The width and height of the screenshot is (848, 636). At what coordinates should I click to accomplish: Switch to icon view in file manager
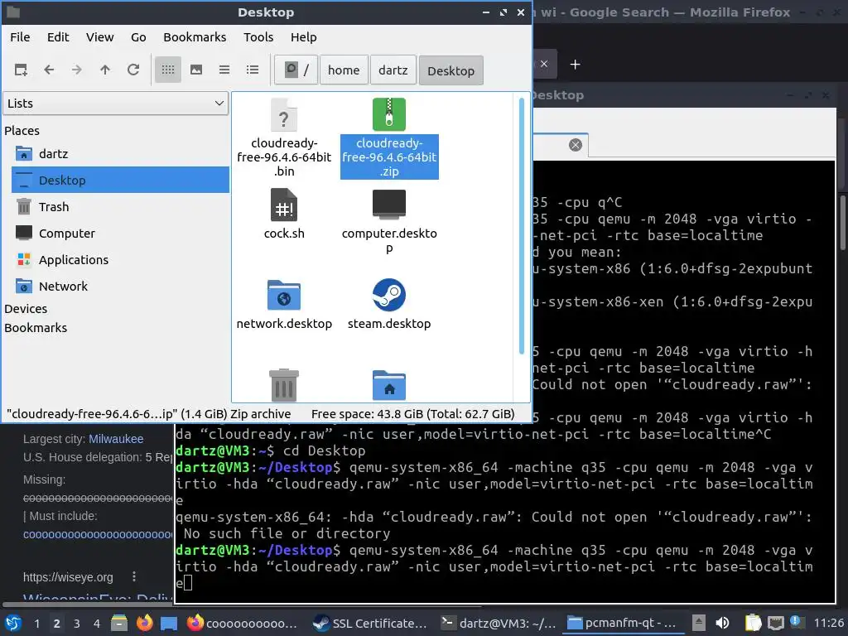point(168,70)
